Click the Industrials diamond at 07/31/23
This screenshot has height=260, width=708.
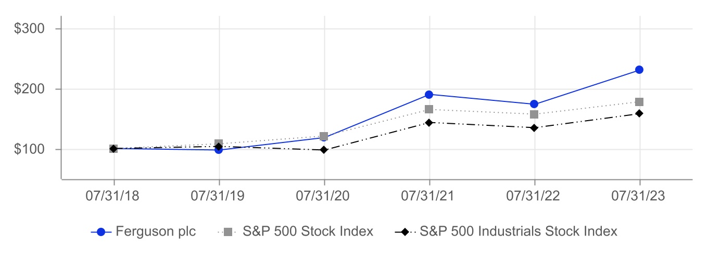coord(639,113)
